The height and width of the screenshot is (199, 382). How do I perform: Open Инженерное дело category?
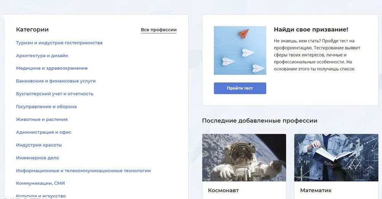[37, 158]
